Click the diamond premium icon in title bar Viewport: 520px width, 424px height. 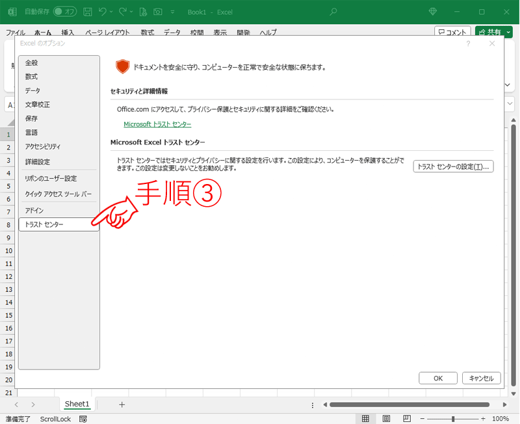coord(432,12)
